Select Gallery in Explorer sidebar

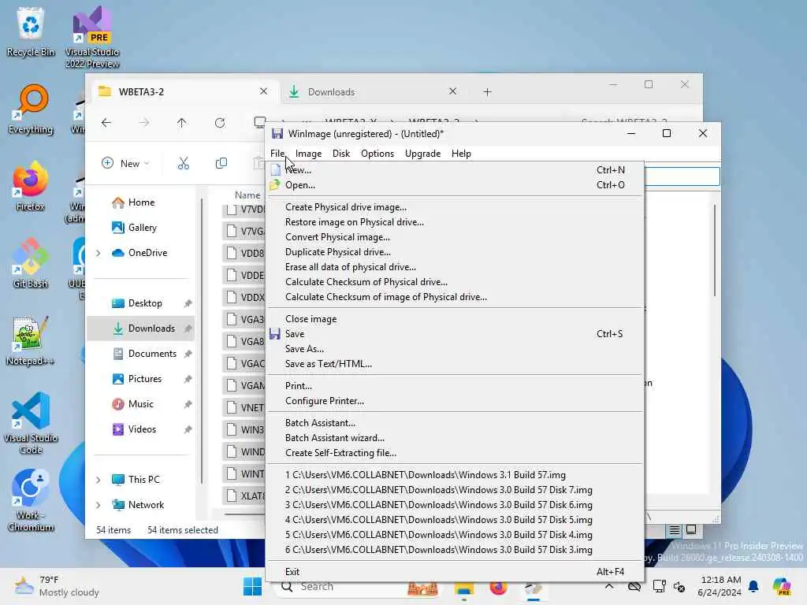tap(142, 228)
